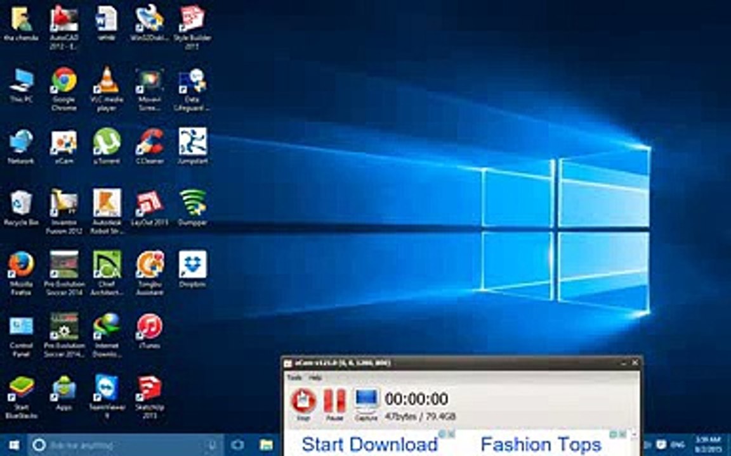Click the Fashion Tops ad link
Image resolution: width=731 pixels, height=456 pixels.
click(541, 445)
